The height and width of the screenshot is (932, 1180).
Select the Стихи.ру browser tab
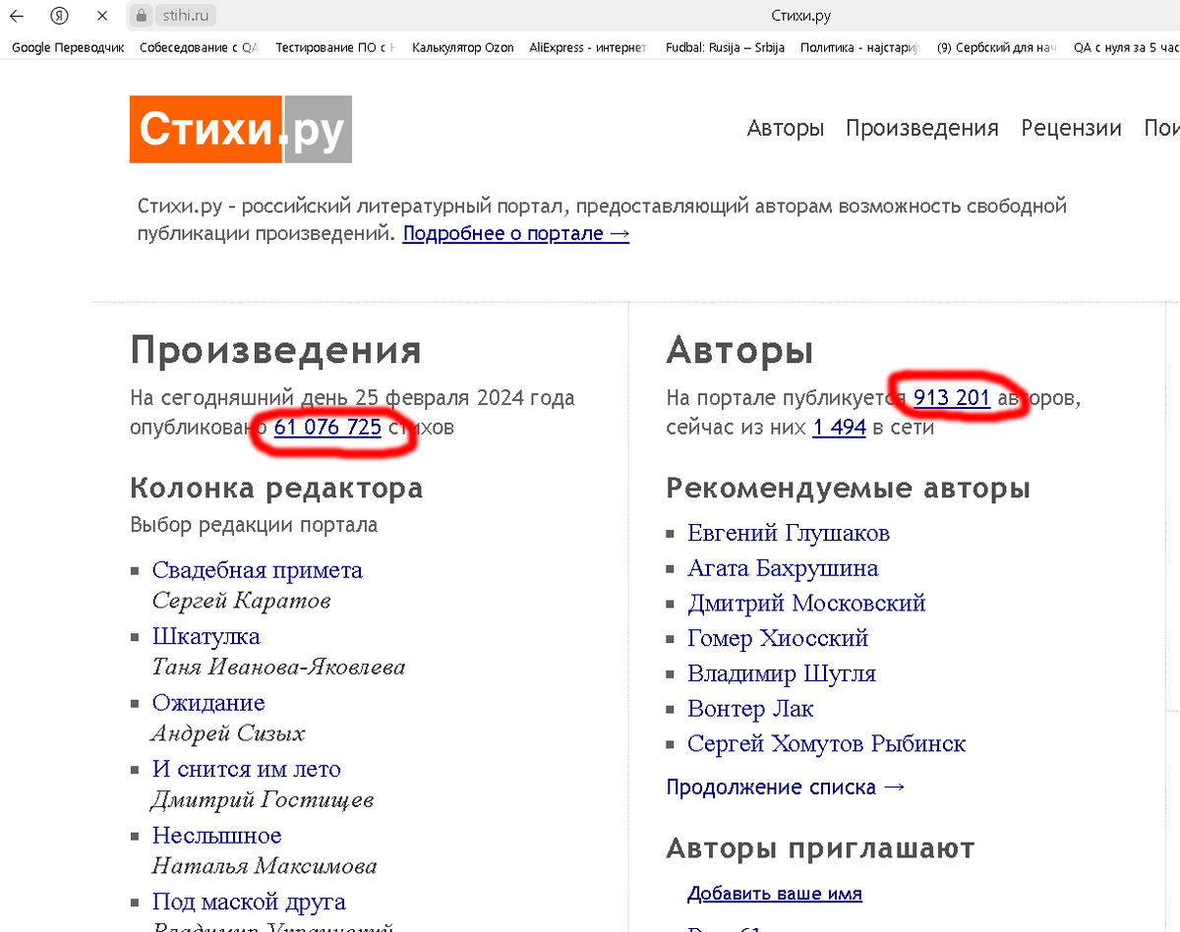(801, 16)
